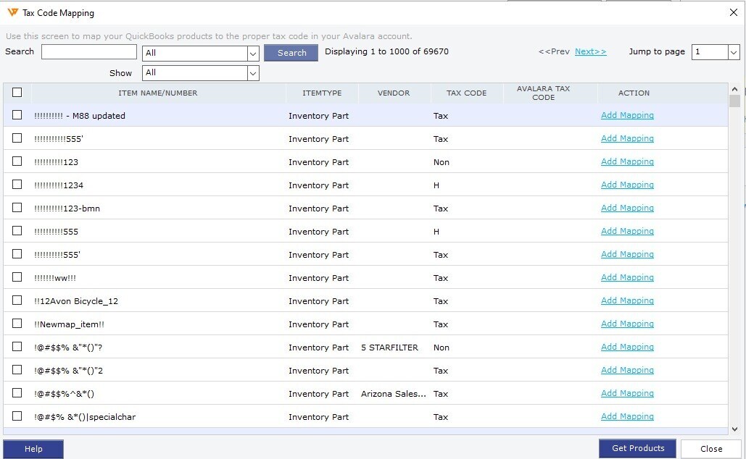746x459 pixels.
Task: Click the Tax Code column header
Action: [x=466, y=93]
